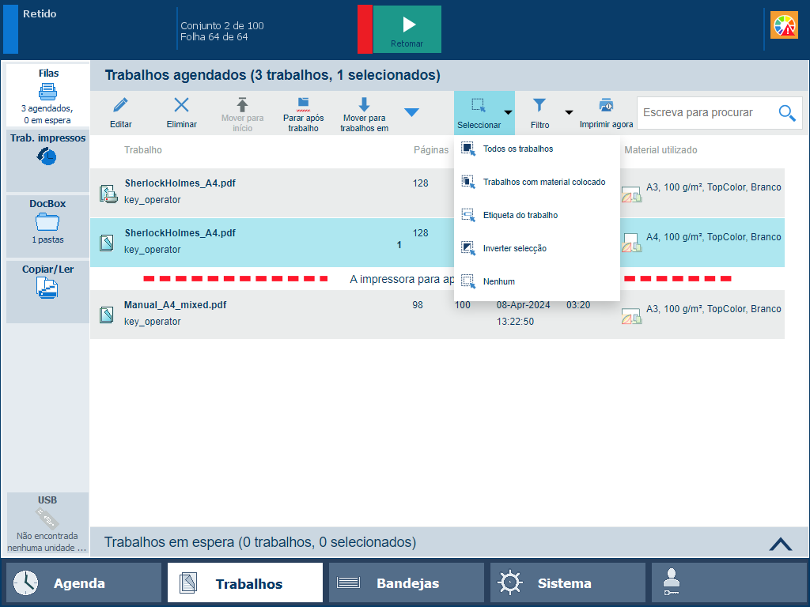The height and width of the screenshot is (607, 810).
Task: Open Copiar/Ler panel
Action: pos(47,288)
